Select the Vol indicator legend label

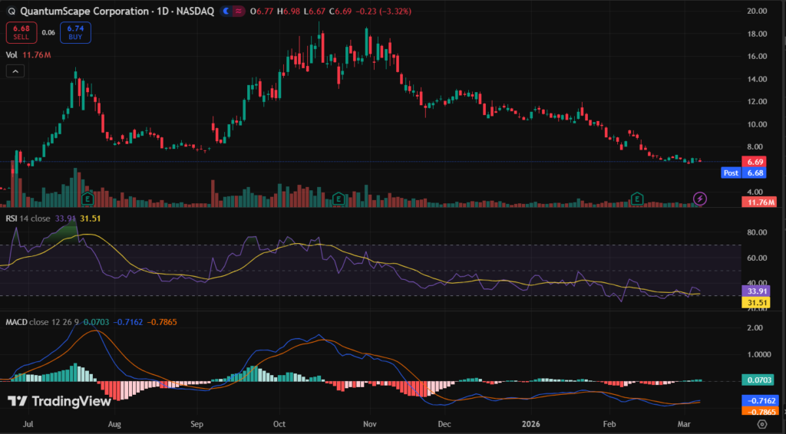click(12, 54)
